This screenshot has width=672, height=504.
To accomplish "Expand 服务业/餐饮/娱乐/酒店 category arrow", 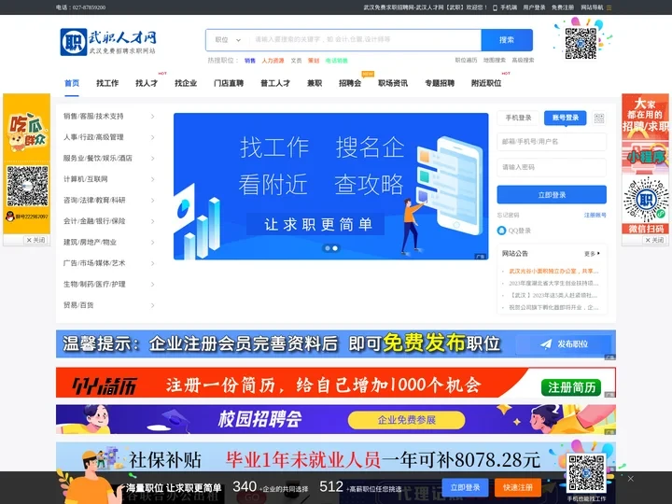I will click(152, 158).
